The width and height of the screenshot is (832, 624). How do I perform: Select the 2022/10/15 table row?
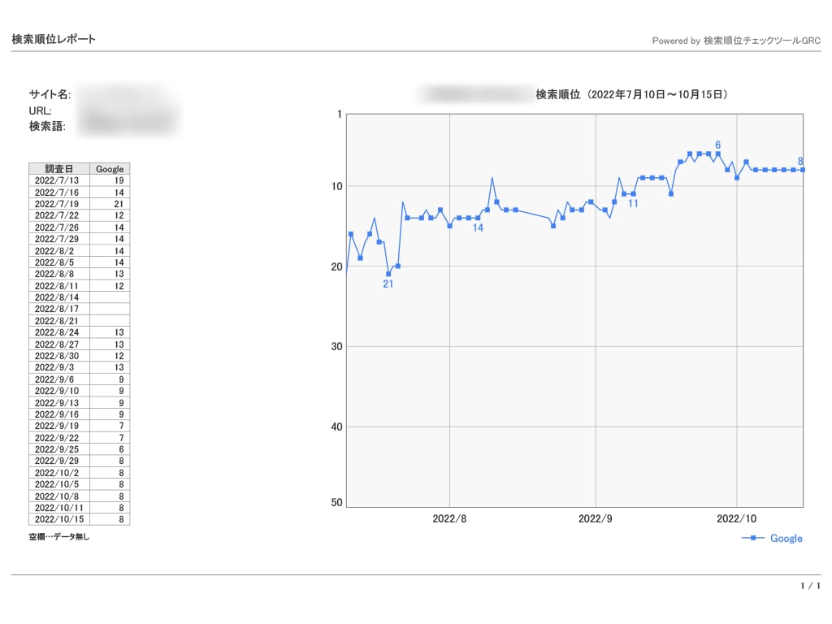79,519
